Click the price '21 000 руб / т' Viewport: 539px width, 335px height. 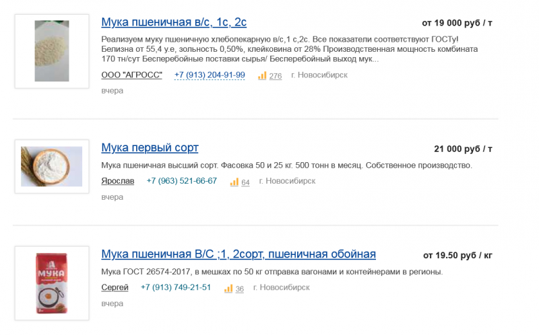[x=463, y=149]
